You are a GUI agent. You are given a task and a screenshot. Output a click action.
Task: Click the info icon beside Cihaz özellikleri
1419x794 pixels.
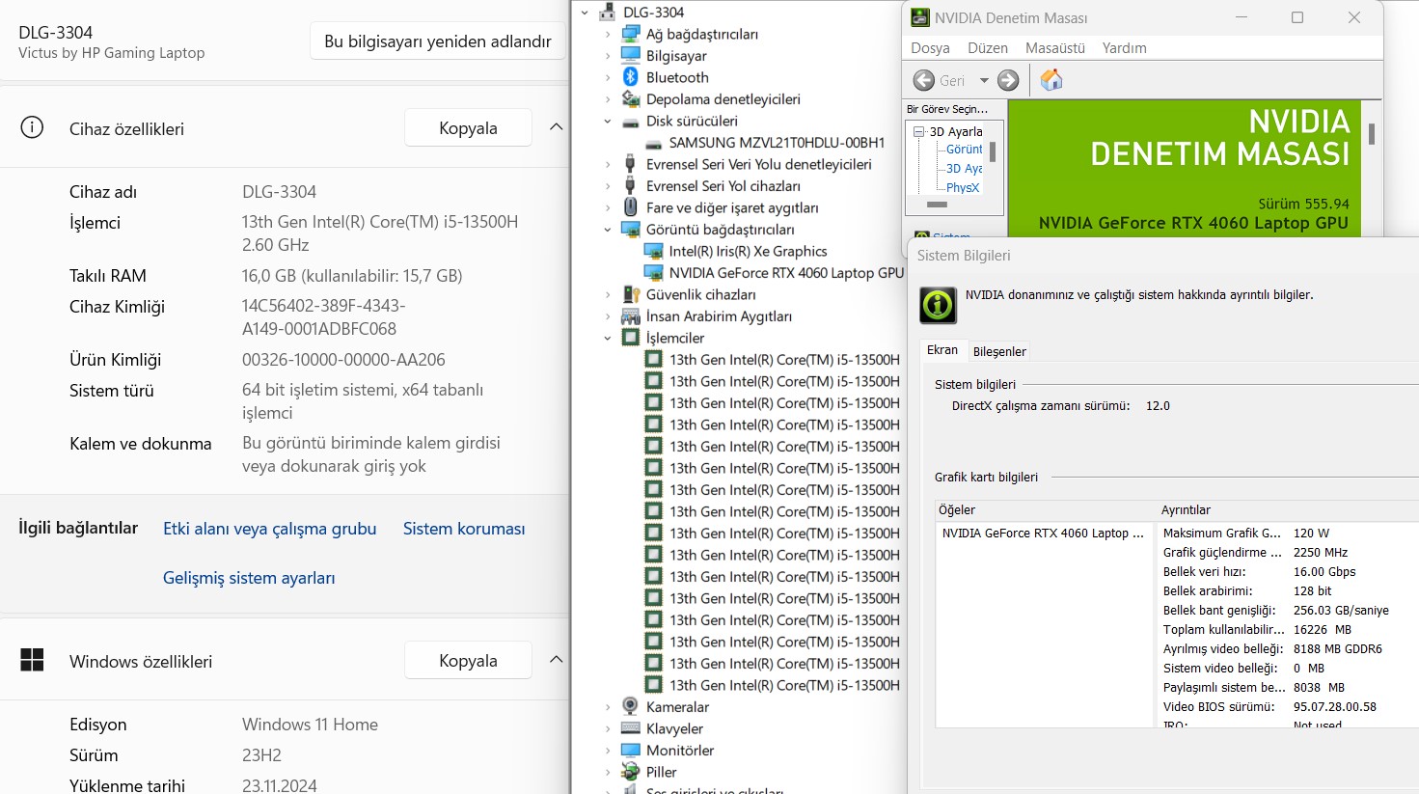pos(32,127)
